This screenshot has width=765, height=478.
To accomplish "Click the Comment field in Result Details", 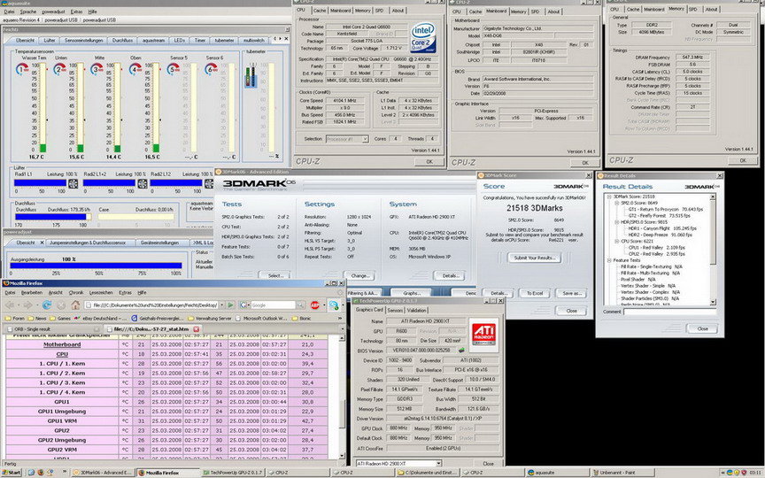I will (670, 312).
